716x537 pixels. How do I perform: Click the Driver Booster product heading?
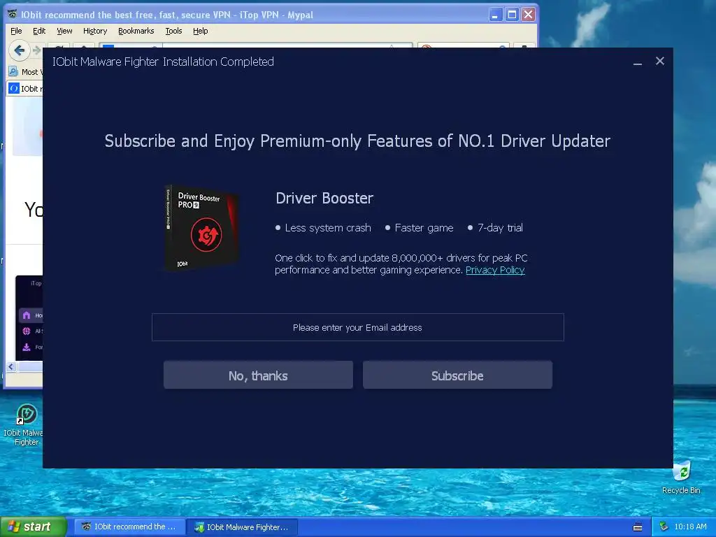pos(324,198)
